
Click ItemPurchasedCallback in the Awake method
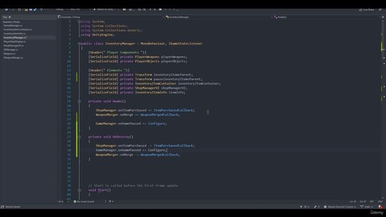tap(174, 110)
